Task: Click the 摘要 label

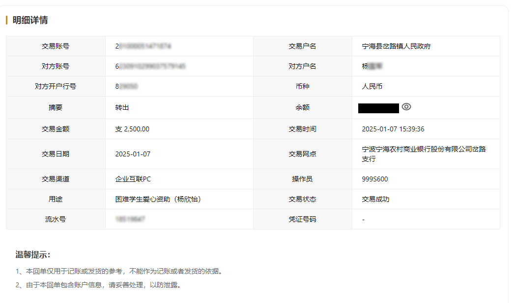Action: (55, 107)
